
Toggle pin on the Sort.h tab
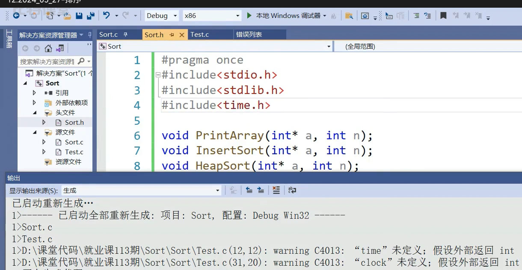tap(172, 35)
